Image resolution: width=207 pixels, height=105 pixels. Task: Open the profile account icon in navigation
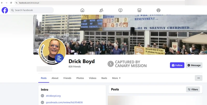click(158, 10)
